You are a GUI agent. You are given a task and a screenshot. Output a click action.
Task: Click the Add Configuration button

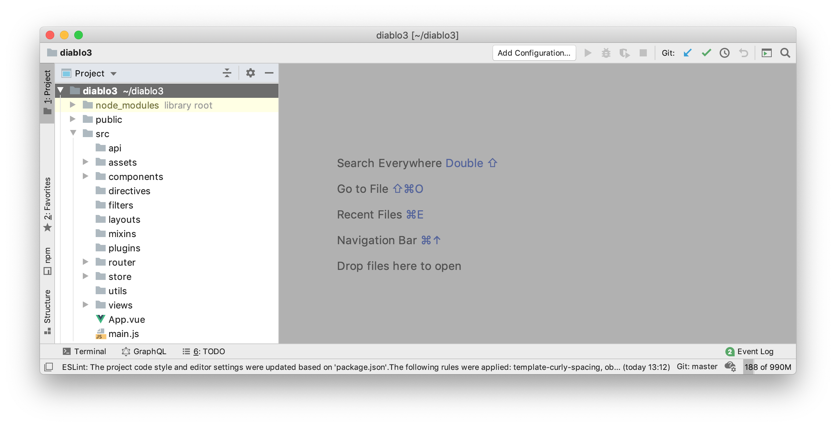point(534,53)
